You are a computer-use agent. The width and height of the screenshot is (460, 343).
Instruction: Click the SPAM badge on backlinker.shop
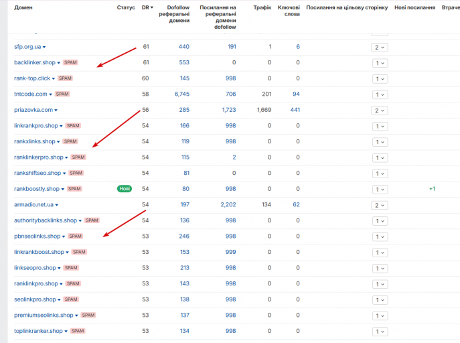click(x=70, y=62)
